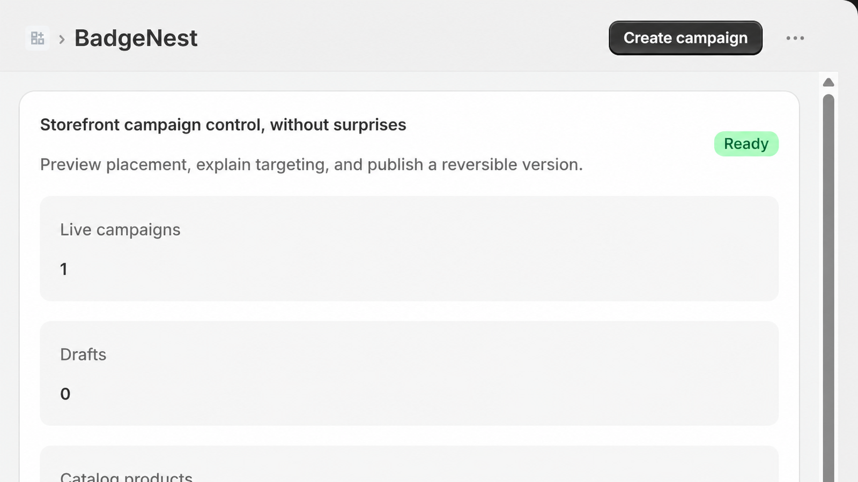Select the Live campaigns count of 1

click(x=64, y=269)
